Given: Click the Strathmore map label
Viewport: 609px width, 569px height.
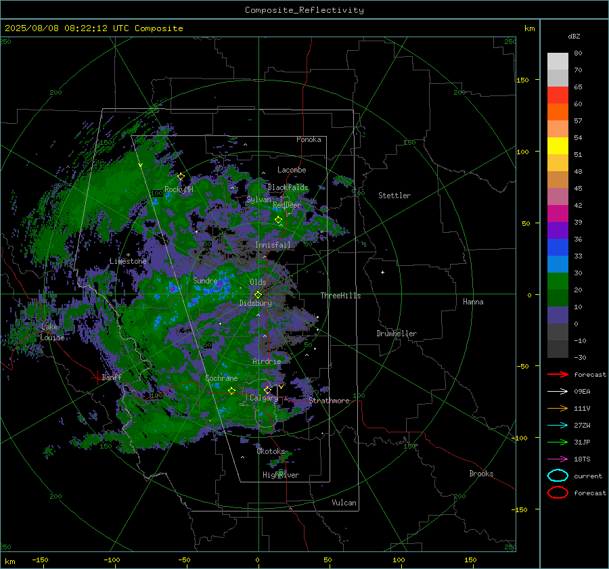Looking at the screenshot, I should click(x=329, y=401).
